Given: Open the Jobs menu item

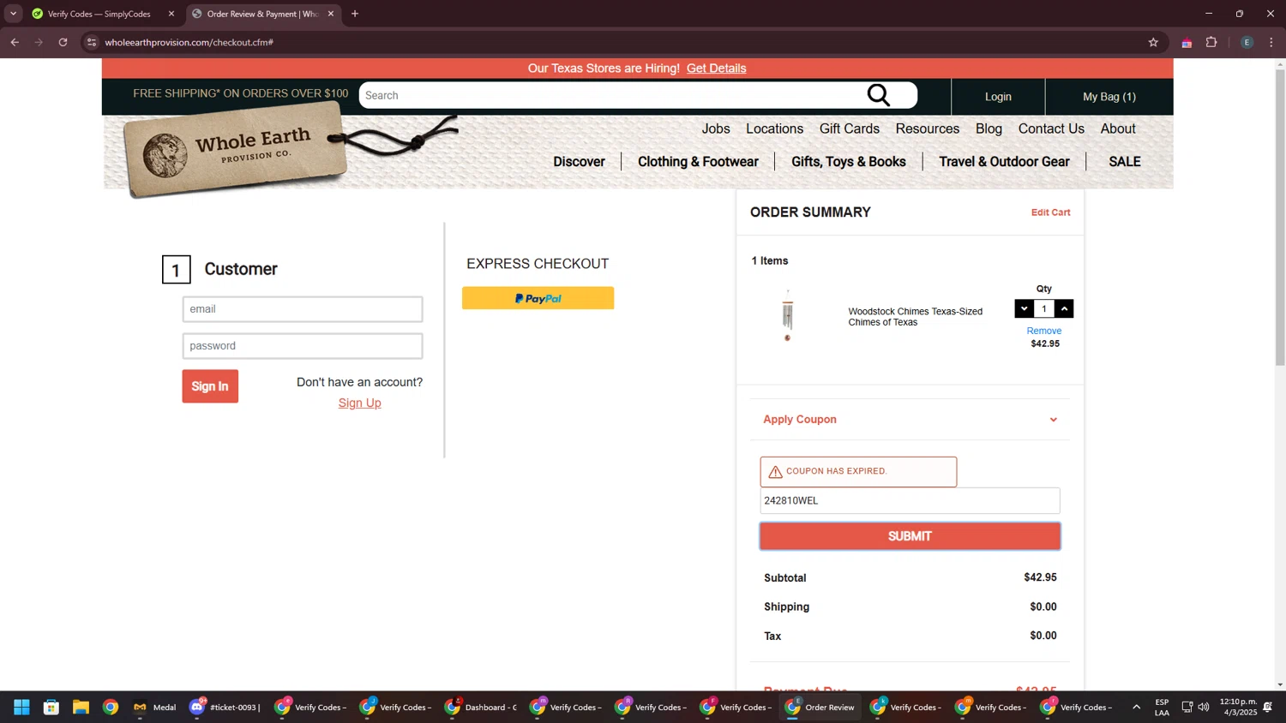Looking at the screenshot, I should (x=716, y=128).
